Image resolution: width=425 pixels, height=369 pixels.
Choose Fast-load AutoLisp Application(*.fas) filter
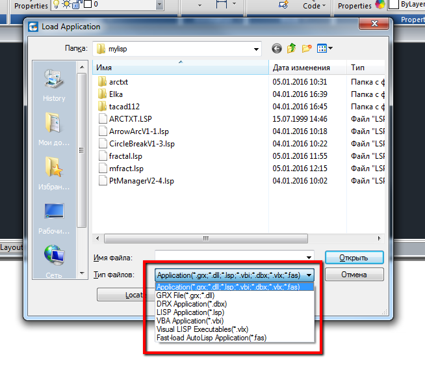235,338
